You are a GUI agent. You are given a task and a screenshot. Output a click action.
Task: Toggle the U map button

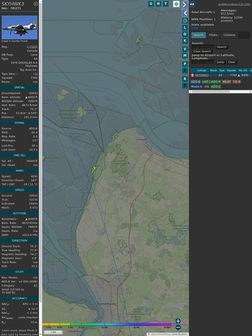151,4
